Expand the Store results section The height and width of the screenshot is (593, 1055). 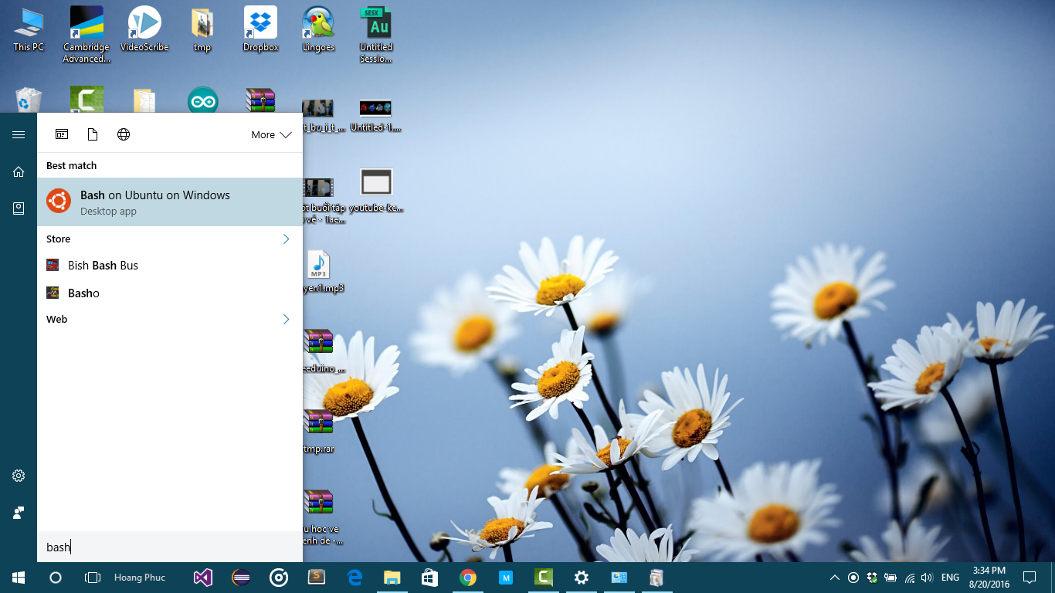click(286, 239)
